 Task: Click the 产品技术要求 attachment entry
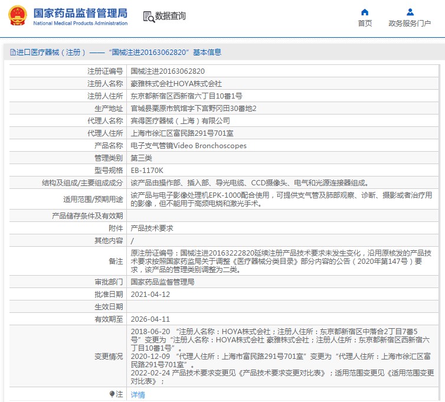coord(152,228)
